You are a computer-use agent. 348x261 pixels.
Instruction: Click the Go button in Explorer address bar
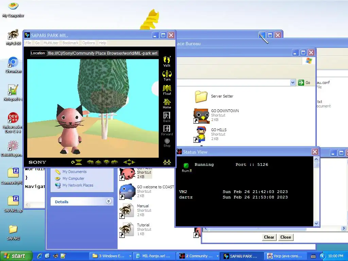pyautogui.click(x=304, y=83)
